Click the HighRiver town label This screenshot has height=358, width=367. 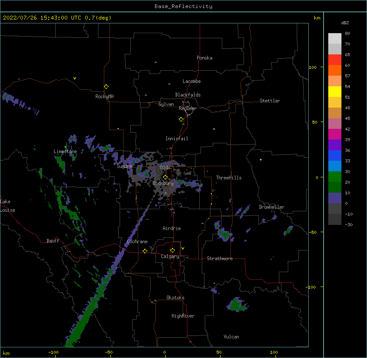pyautogui.click(x=183, y=316)
